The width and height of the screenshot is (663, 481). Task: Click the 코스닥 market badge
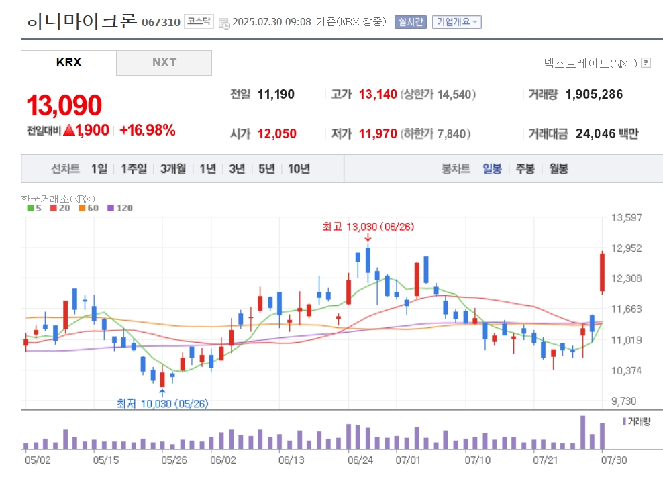pos(199,21)
